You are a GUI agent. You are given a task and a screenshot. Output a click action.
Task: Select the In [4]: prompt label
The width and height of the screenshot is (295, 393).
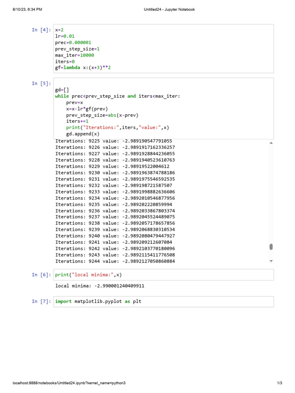point(41,30)
